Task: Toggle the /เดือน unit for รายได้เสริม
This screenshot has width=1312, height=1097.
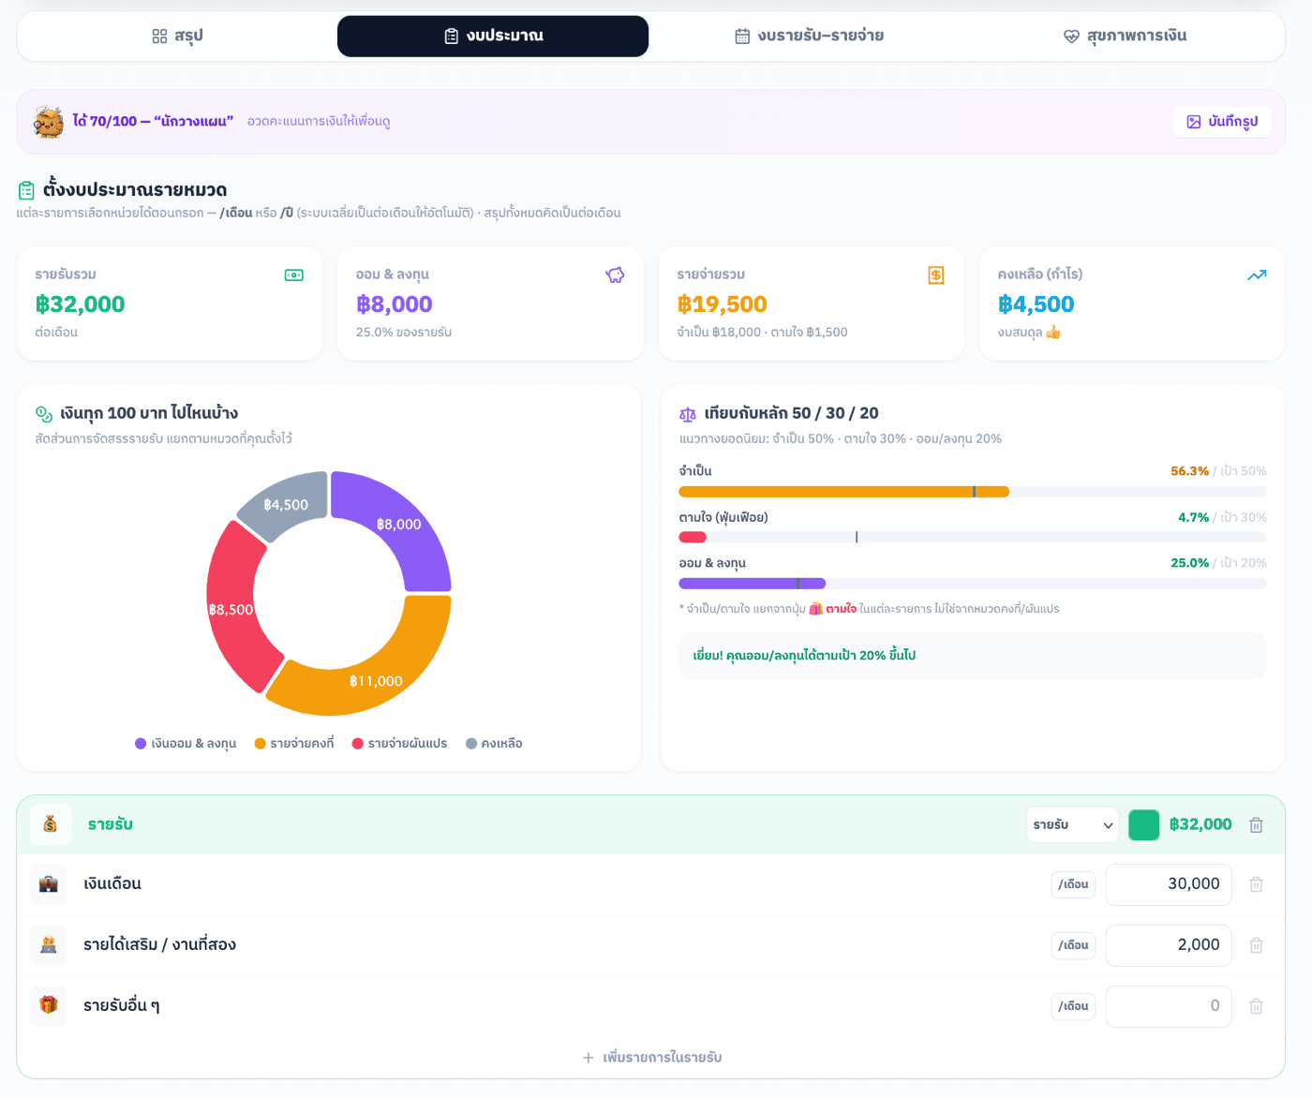Action: tap(1073, 945)
